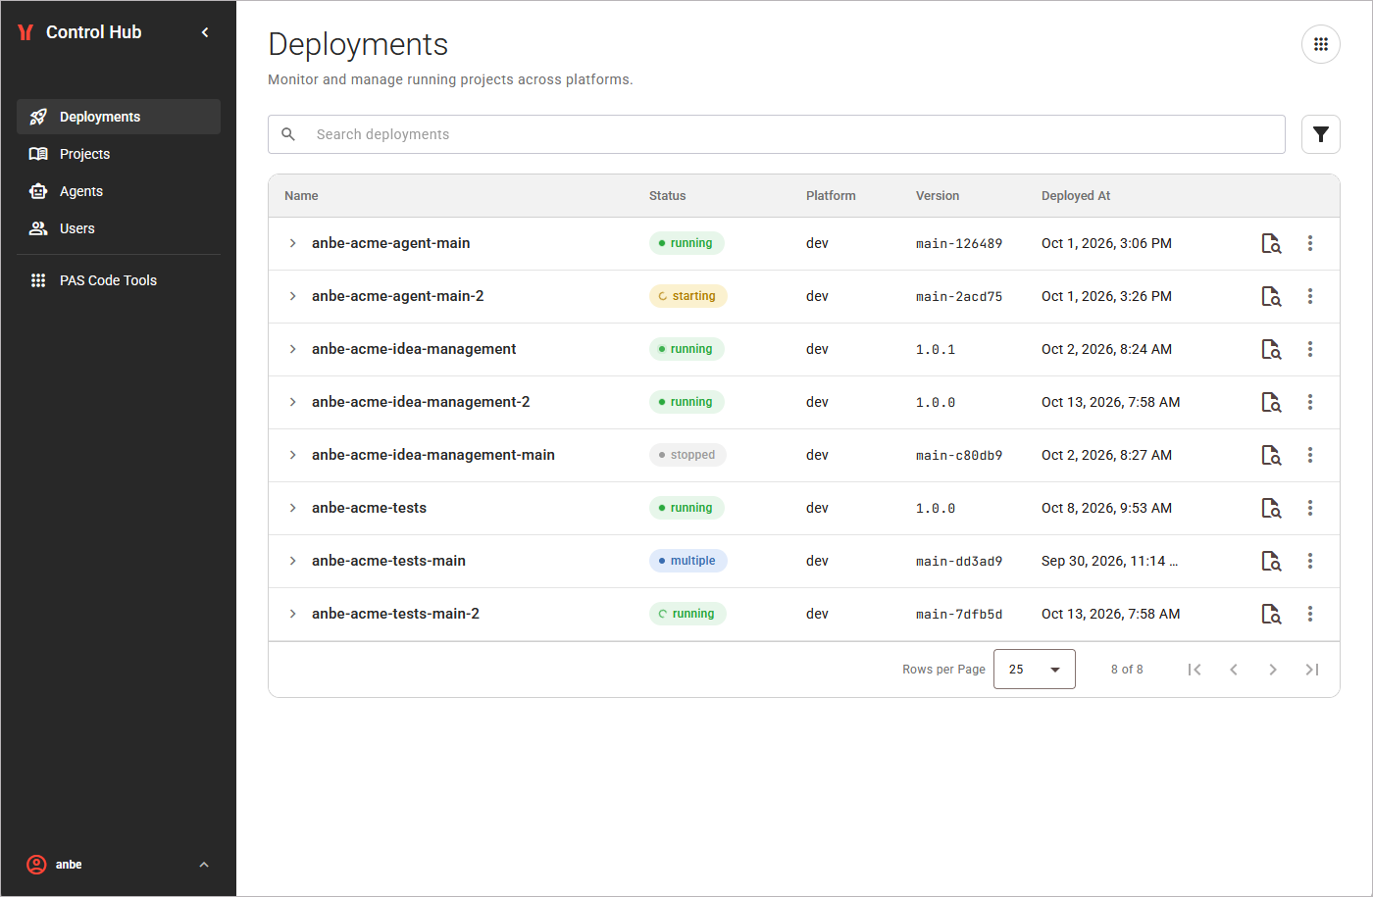Focus the Search deployments field
Viewport: 1373px width, 897px height.
[x=777, y=134]
